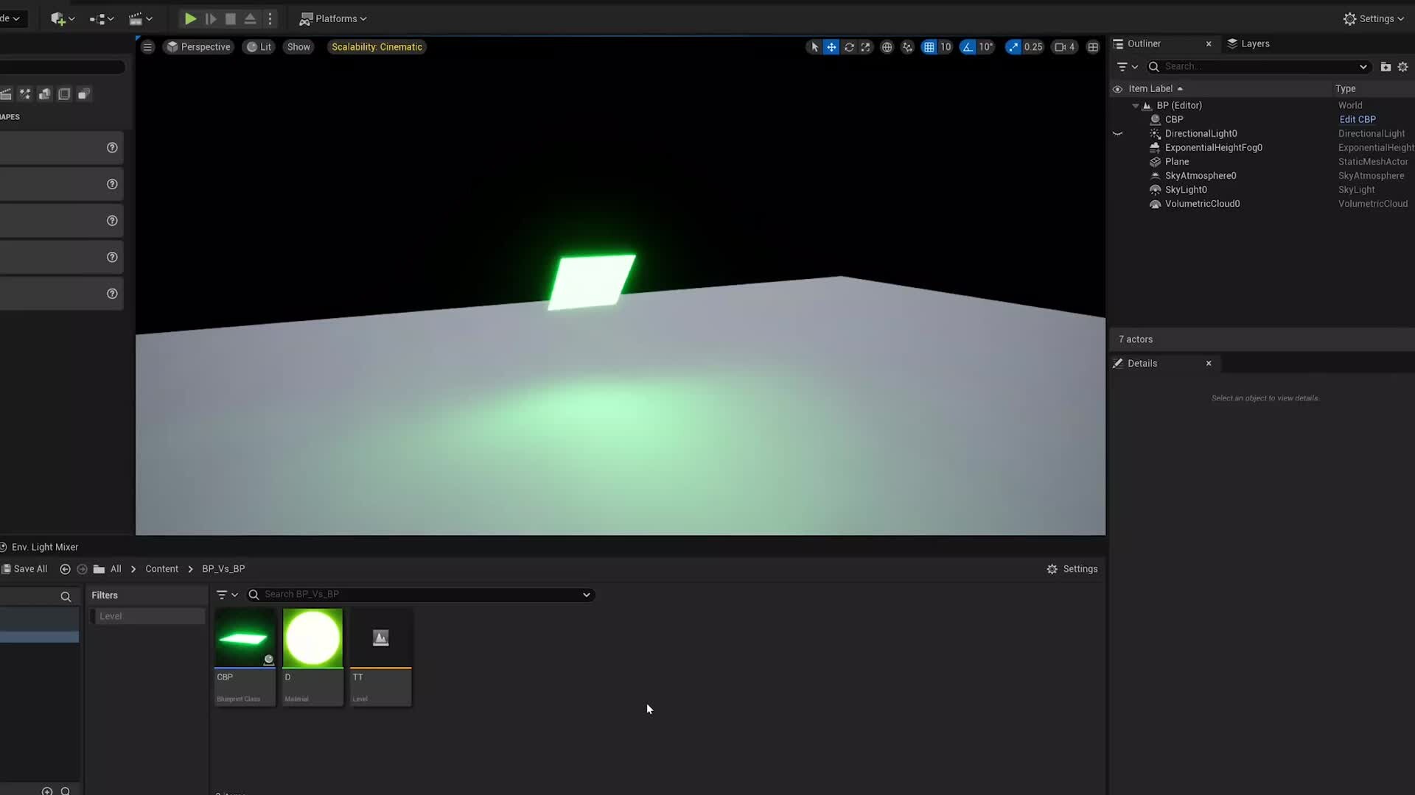Toggle grid snapping in the viewport
1415x795 pixels.
tap(929, 46)
